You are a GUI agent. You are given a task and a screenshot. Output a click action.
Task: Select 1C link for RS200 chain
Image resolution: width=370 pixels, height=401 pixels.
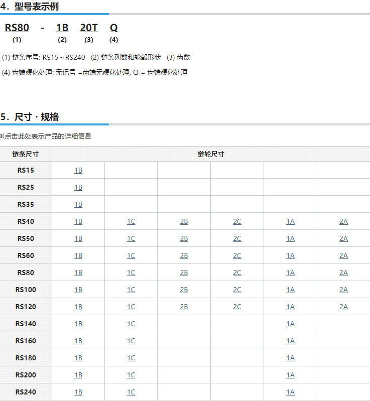pos(131,375)
